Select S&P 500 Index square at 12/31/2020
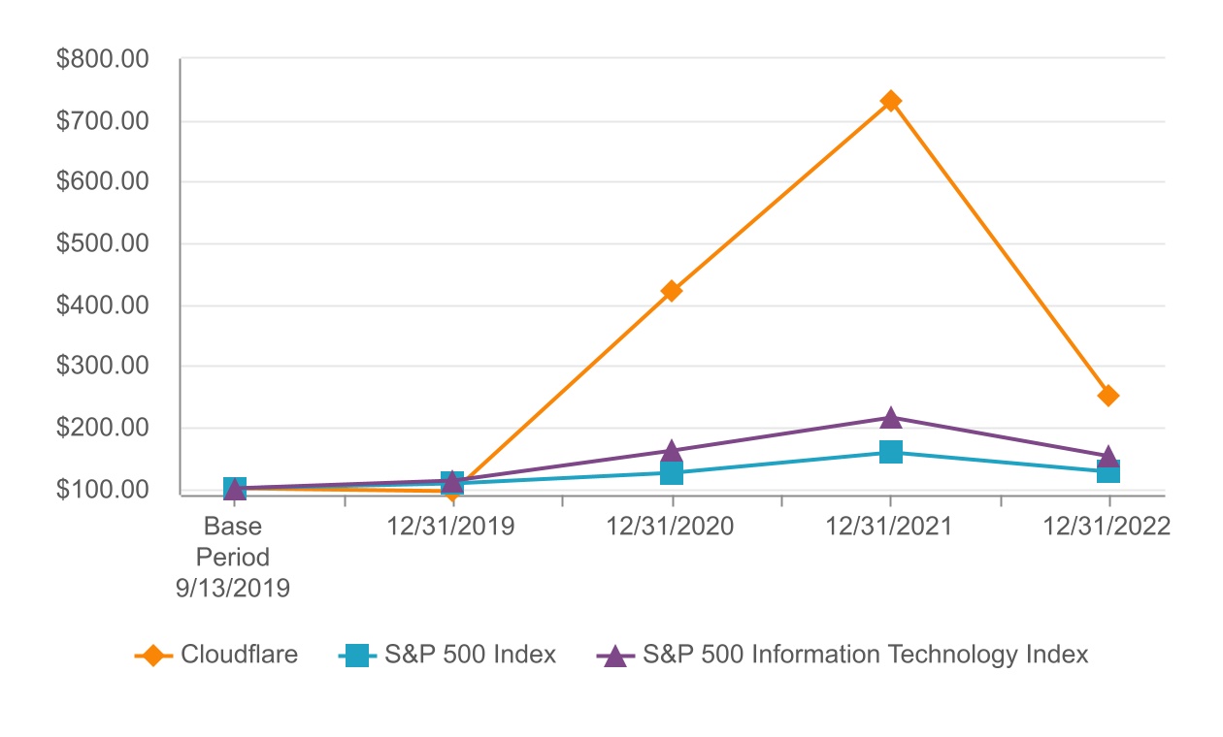The width and height of the screenshot is (1223, 737). coord(672,473)
